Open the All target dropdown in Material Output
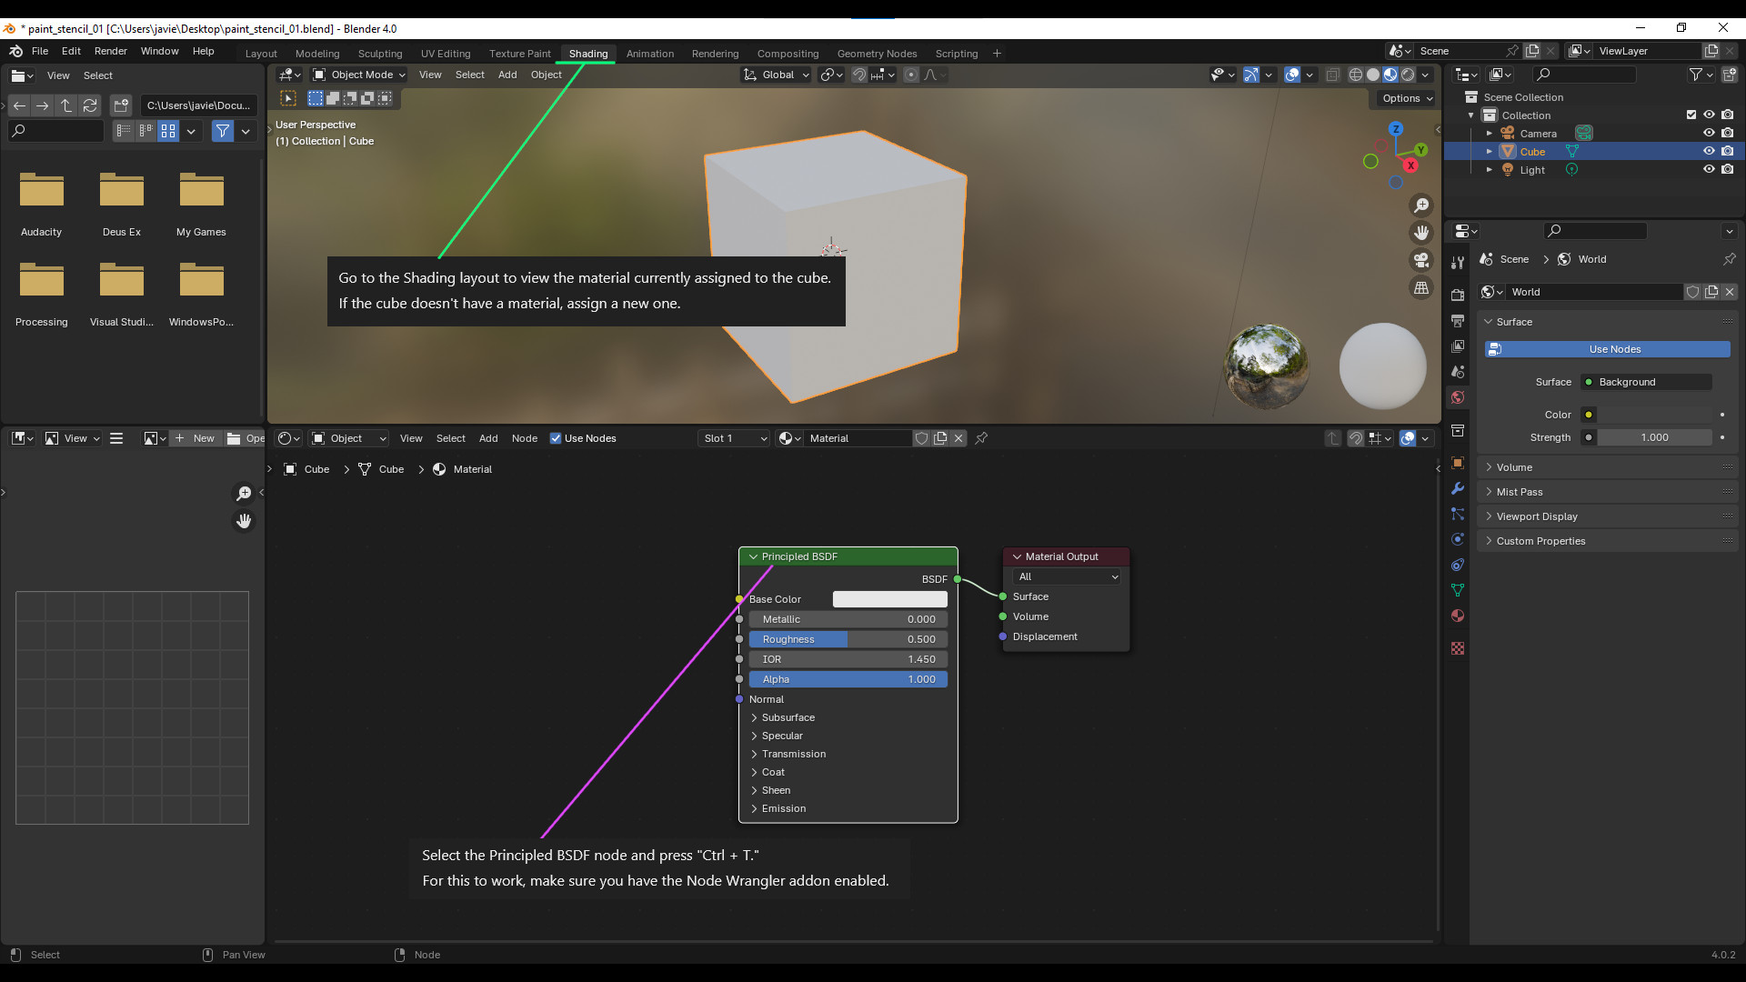This screenshot has width=1746, height=982. click(1068, 576)
